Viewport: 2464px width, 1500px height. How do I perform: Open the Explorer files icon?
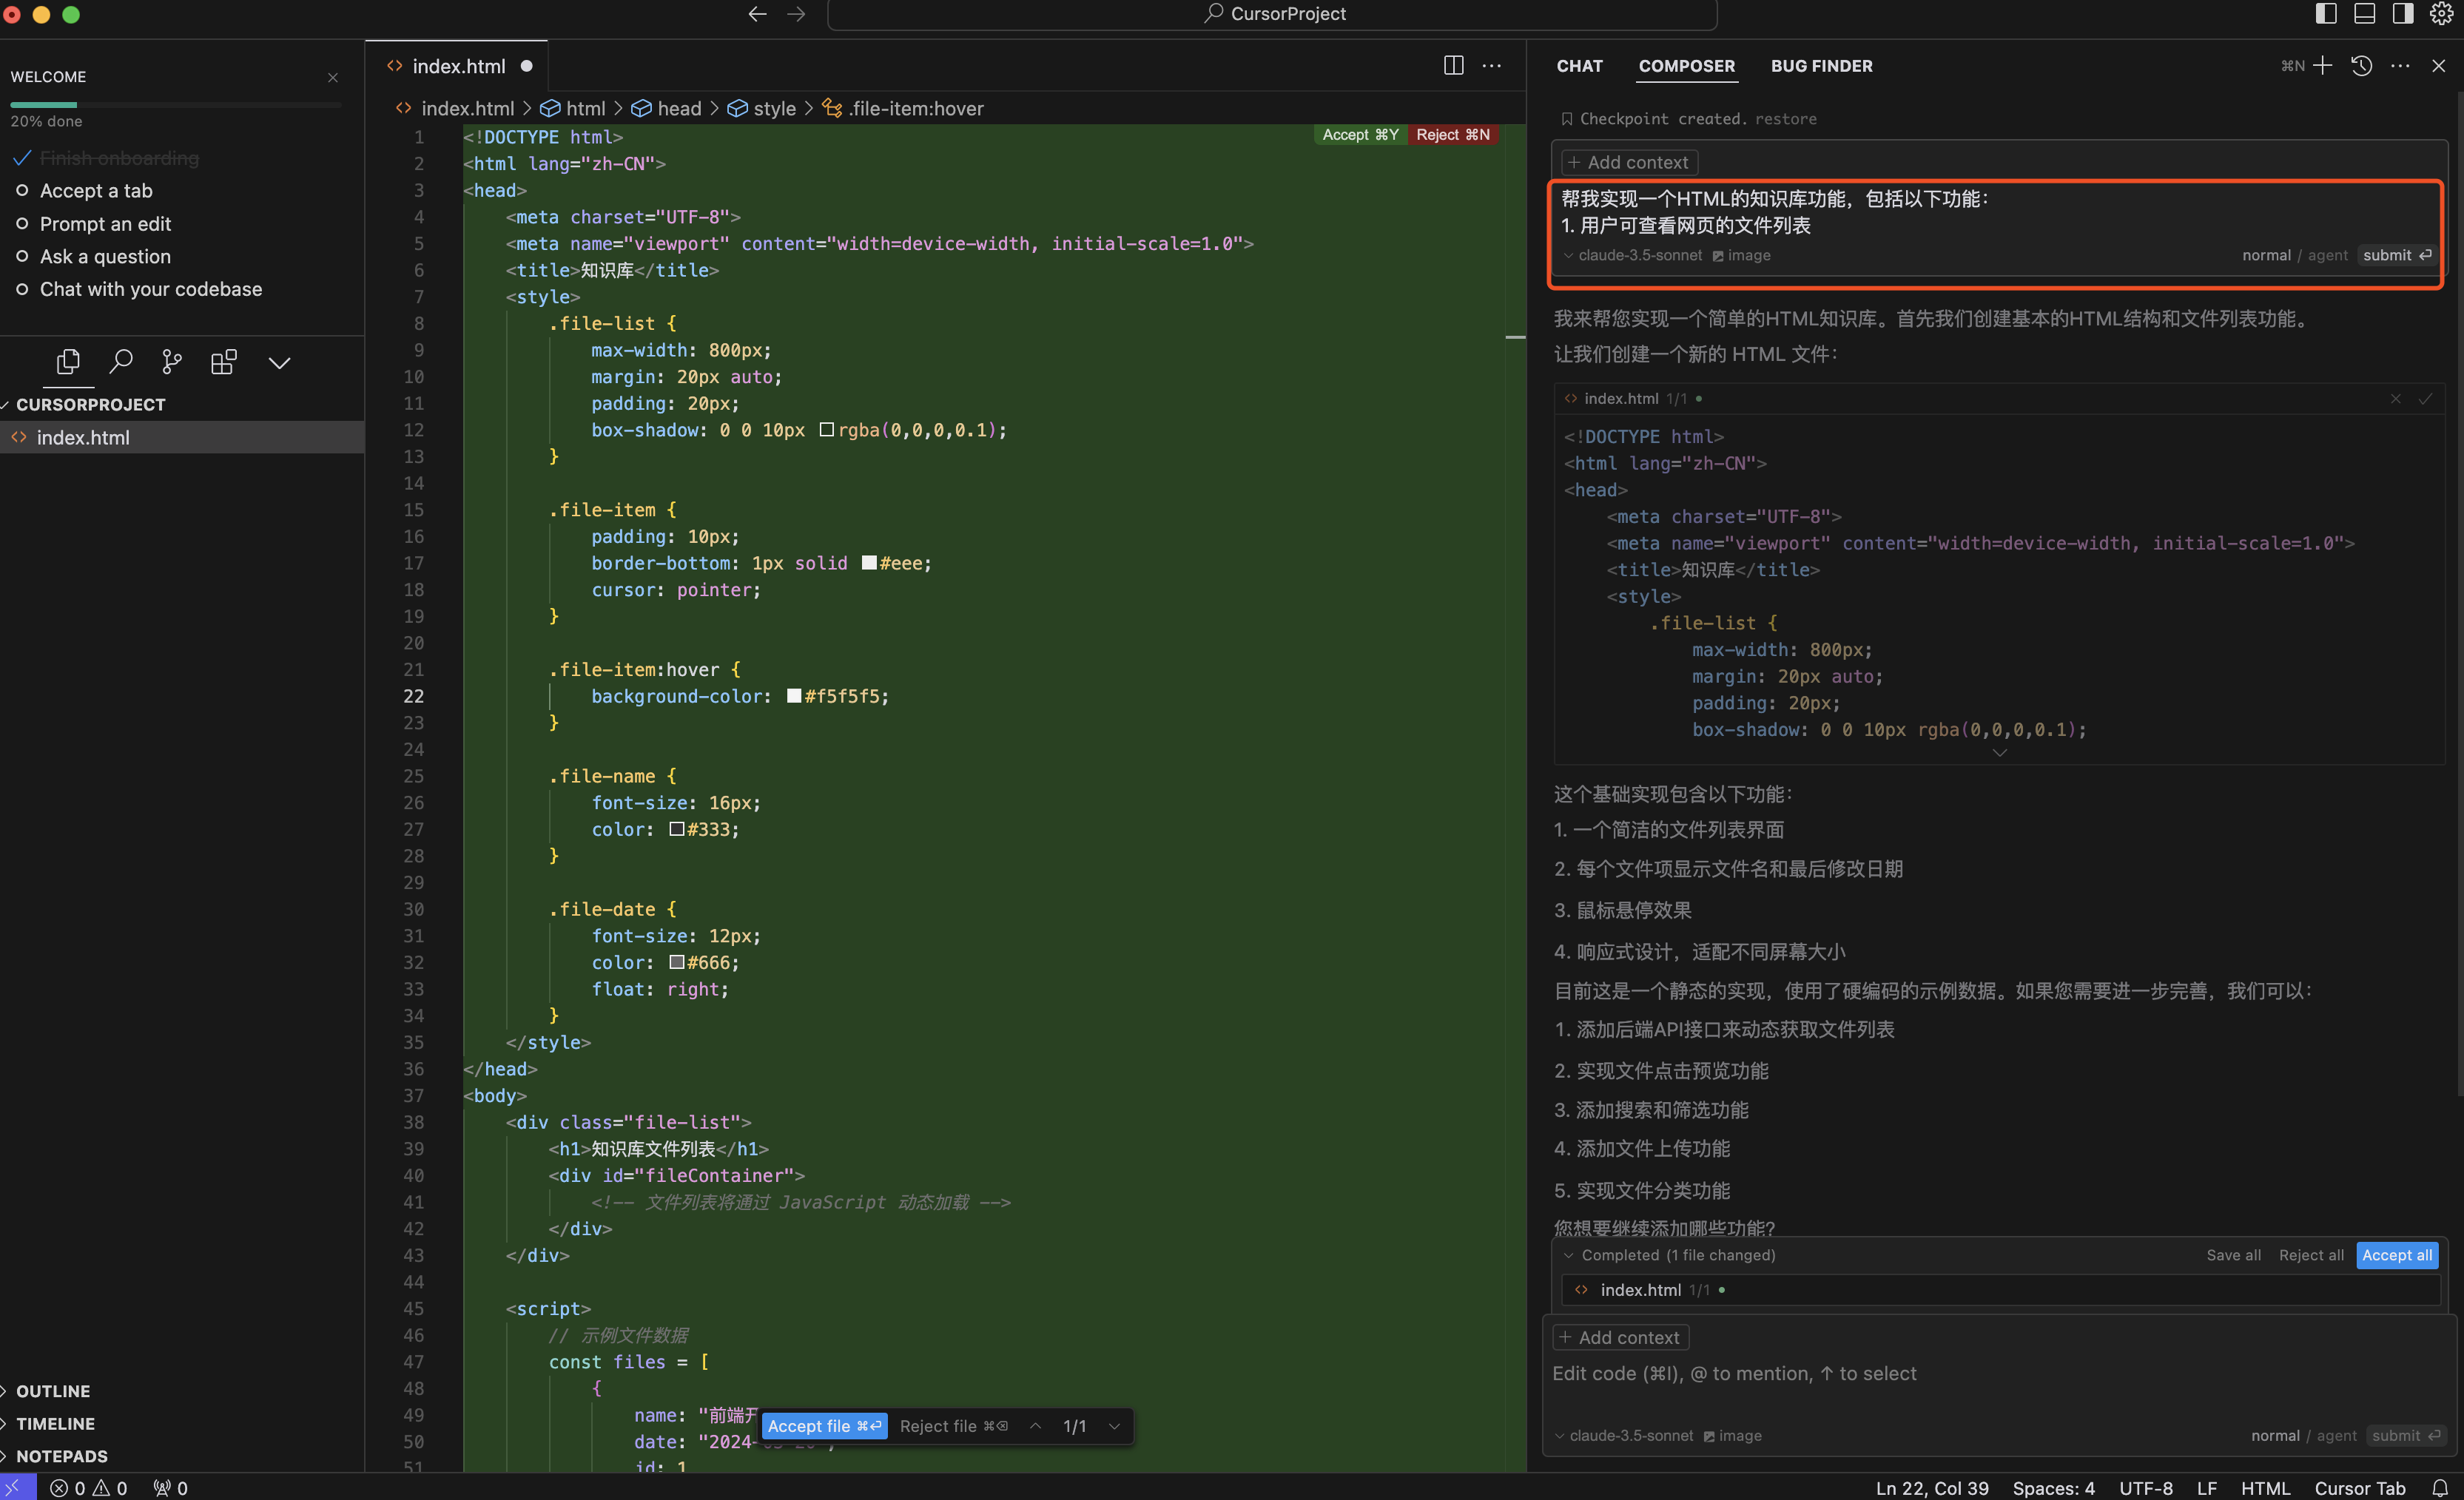(x=68, y=362)
